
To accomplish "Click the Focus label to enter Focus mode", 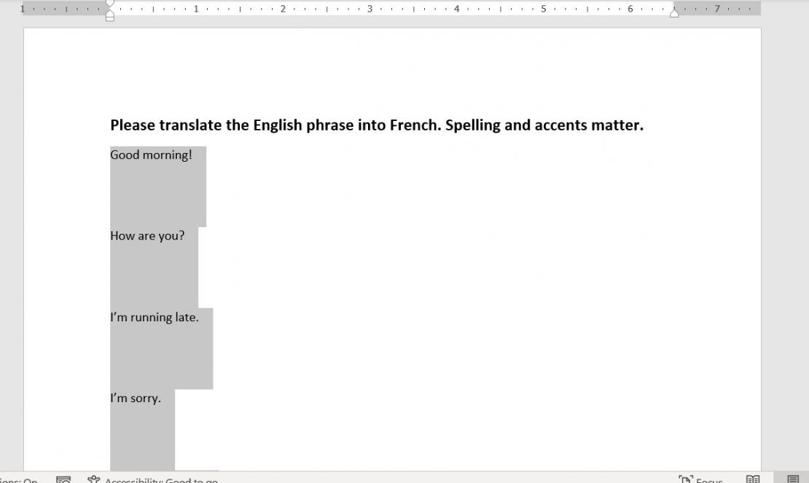I will 711,479.
